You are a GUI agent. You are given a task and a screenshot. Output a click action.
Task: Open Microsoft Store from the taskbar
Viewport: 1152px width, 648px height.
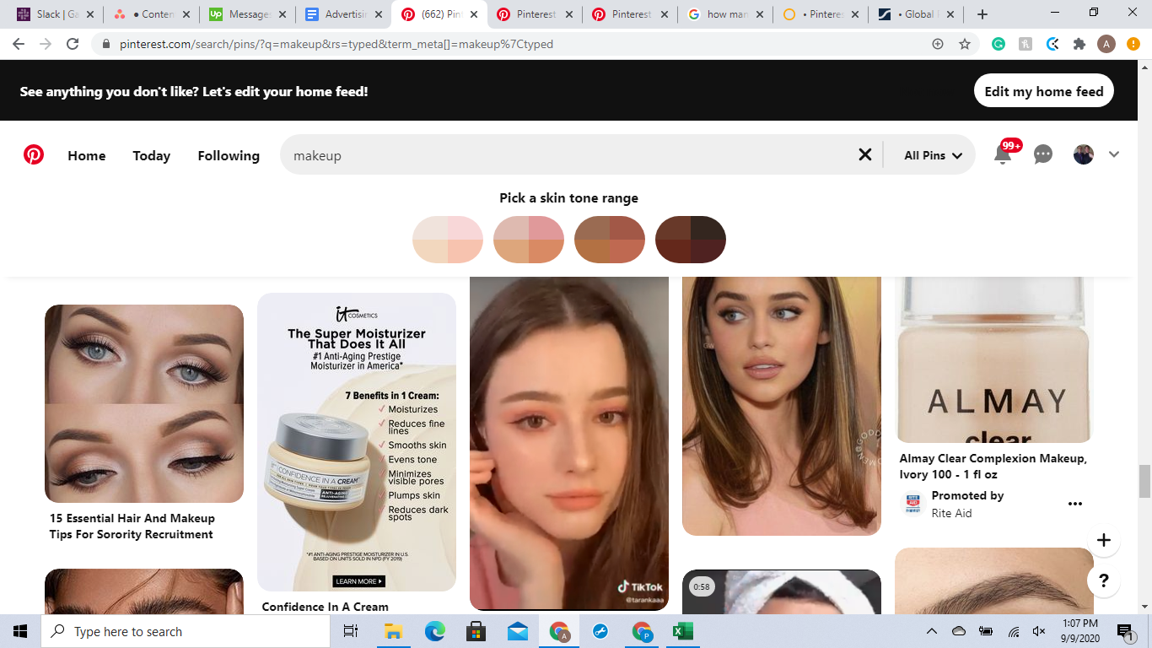pyautogui.click(x=476, y=631)
